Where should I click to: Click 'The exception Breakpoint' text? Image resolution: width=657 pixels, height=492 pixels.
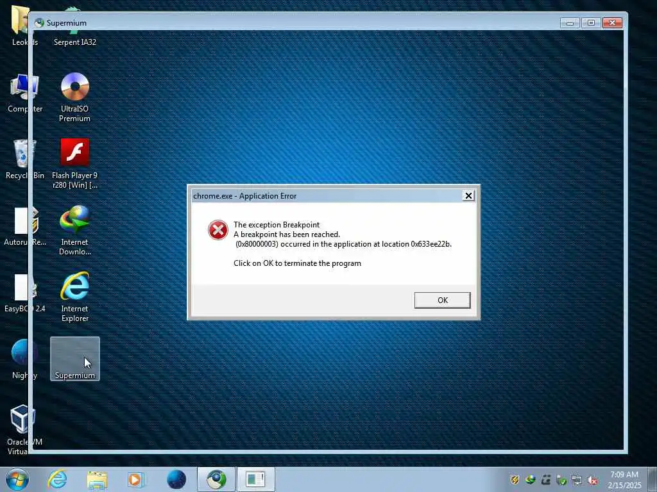coord(277,225)
